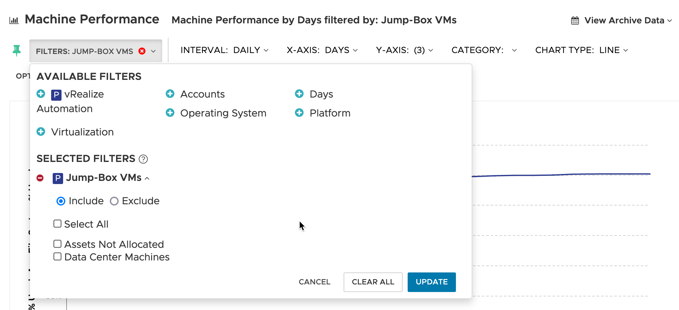Open the Y-Axis (3) dropdown
679x310 pixels.
pos(404,50)
